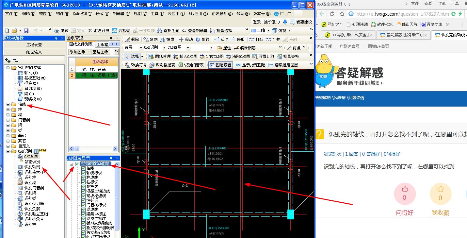Image resolution: width=467 pixels, height=238 pixels.
Task: Click 隐藏 eye icon in toolbar
Action: [61, 30]
